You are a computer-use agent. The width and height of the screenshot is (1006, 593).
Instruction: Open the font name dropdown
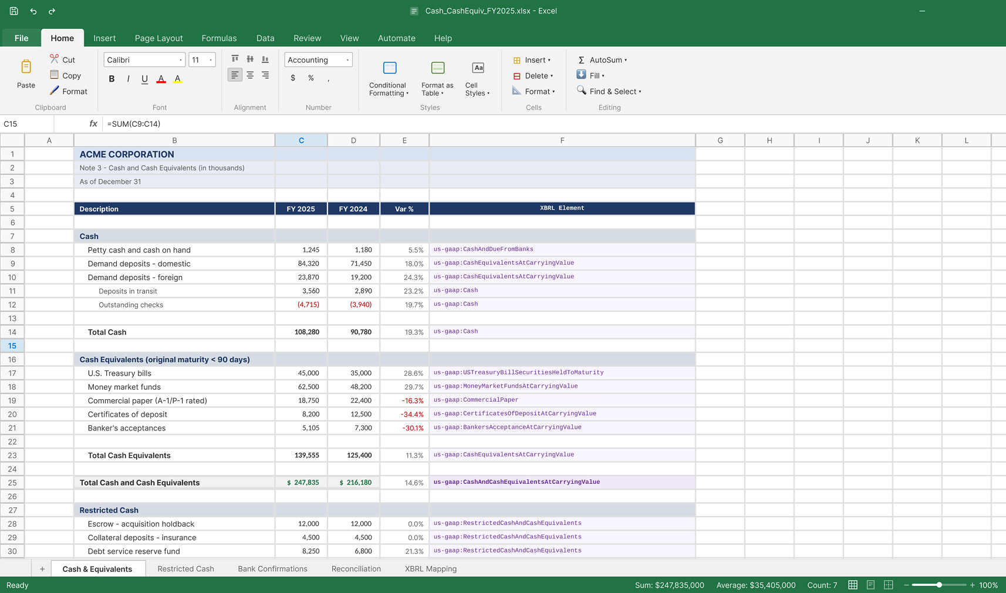pos(144,59)
